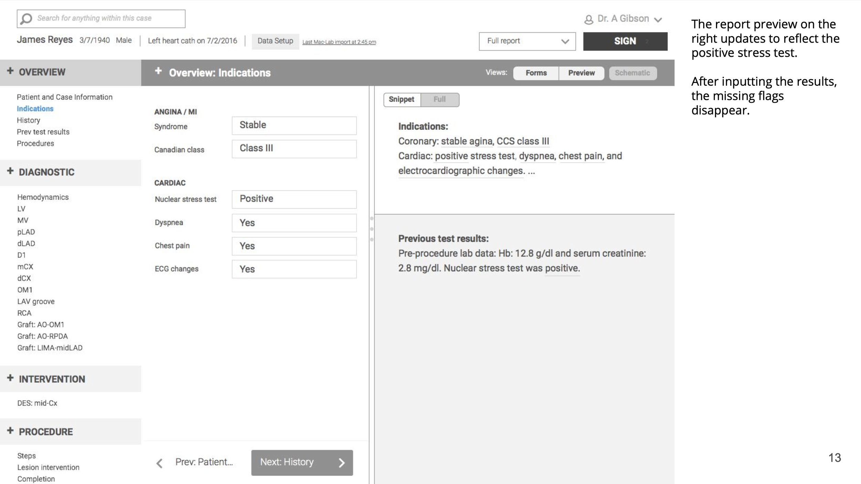
Task: Expand the PROCEDURE section plus icon
Action: coord(10,431)
